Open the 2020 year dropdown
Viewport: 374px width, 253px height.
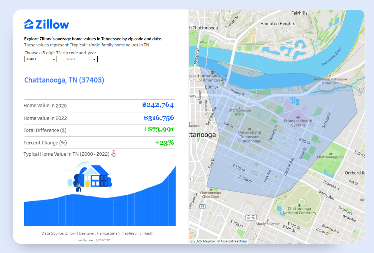click(x=81, y=59)
